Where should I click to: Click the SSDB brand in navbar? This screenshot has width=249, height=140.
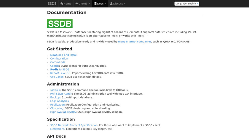[52, 4]
